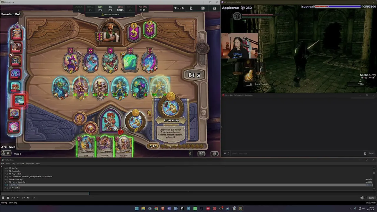Click the hero power hammer button
The width and height of the screenshot is (377, 212).
point(135,122)
